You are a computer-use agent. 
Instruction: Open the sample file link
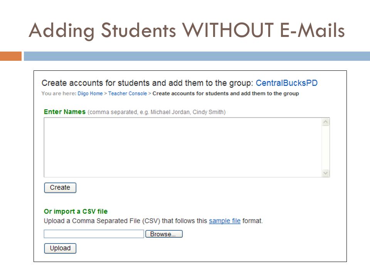225,221
